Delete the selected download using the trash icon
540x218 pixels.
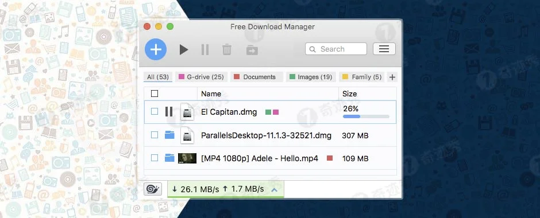click(226, 49)
